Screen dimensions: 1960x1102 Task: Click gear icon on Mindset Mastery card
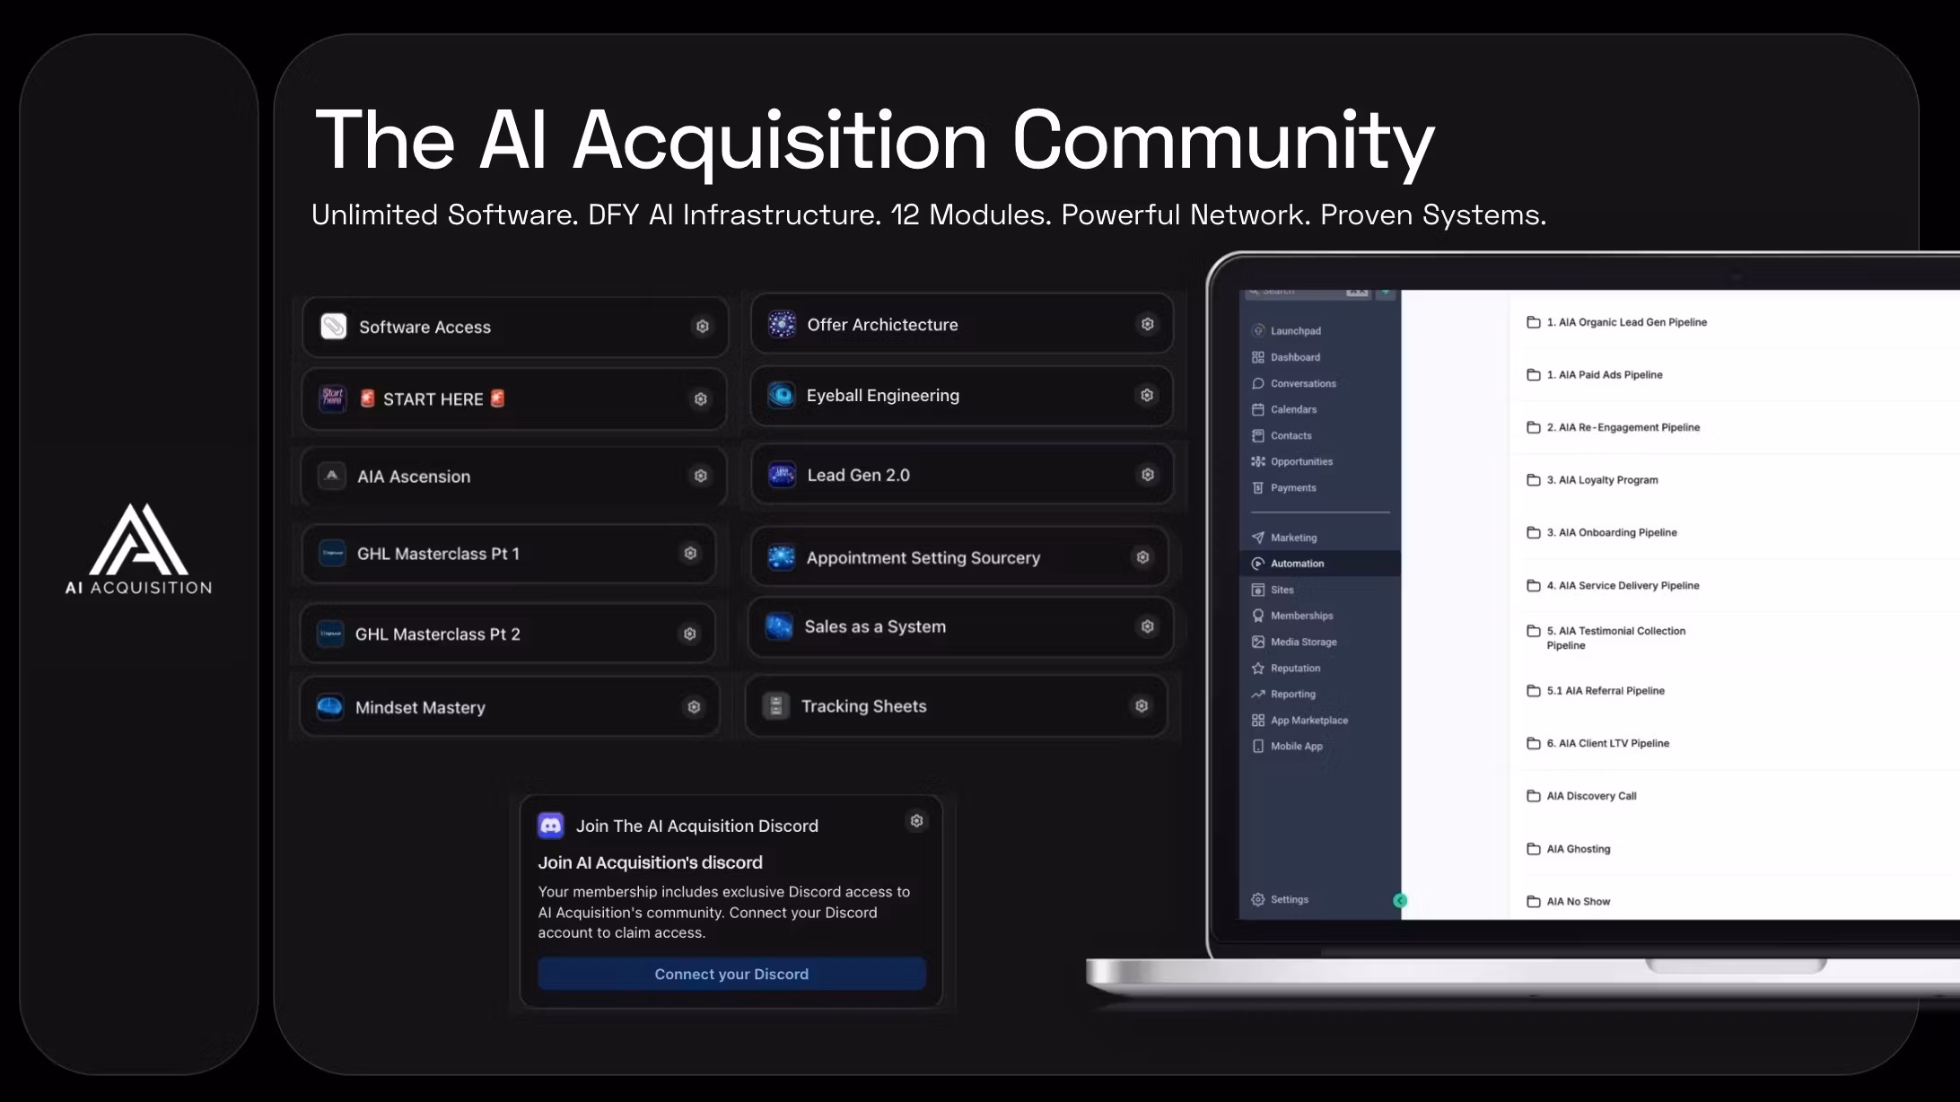coord(694,707)
